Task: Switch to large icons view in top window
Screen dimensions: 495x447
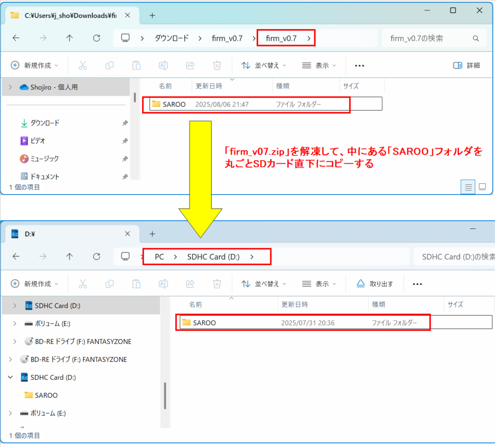Action: tap(482, 187)
